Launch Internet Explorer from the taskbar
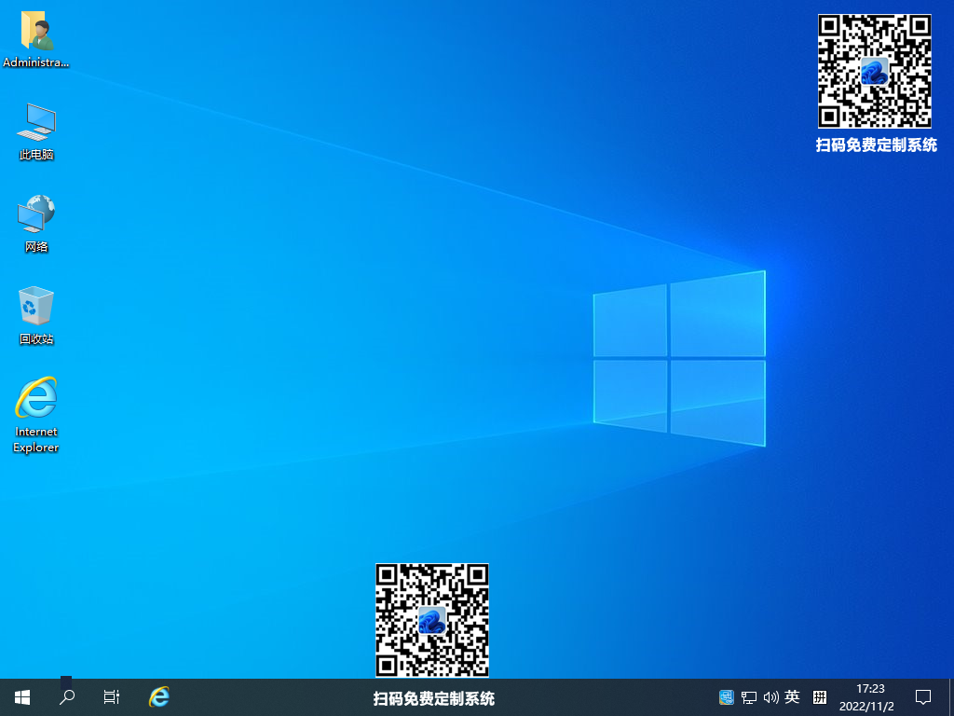This screenshot has height=716, width=954. (159, 697)
